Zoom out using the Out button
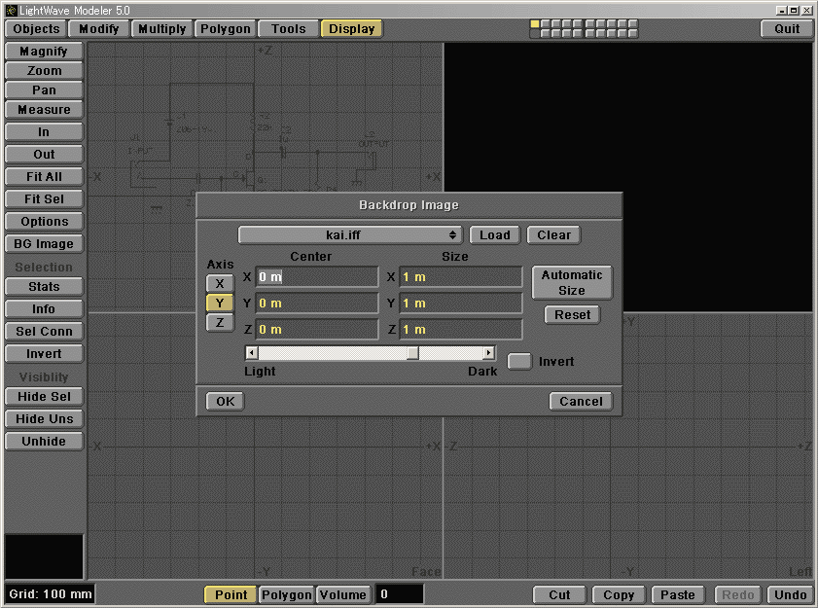 [x=43, y=154]
